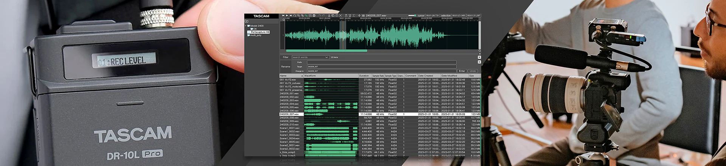726x166 pixels.
Task: Click the vertical waveform scrollbar
Action: 479,35
